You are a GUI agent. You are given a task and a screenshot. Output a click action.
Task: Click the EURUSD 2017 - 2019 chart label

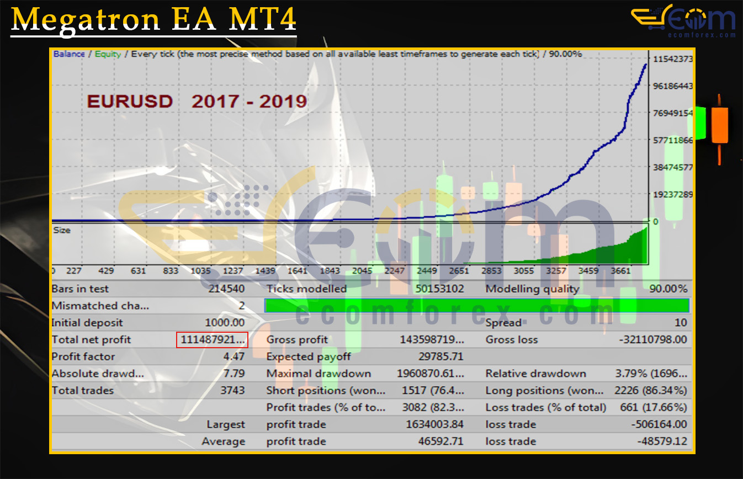click(x=197, y=102)
